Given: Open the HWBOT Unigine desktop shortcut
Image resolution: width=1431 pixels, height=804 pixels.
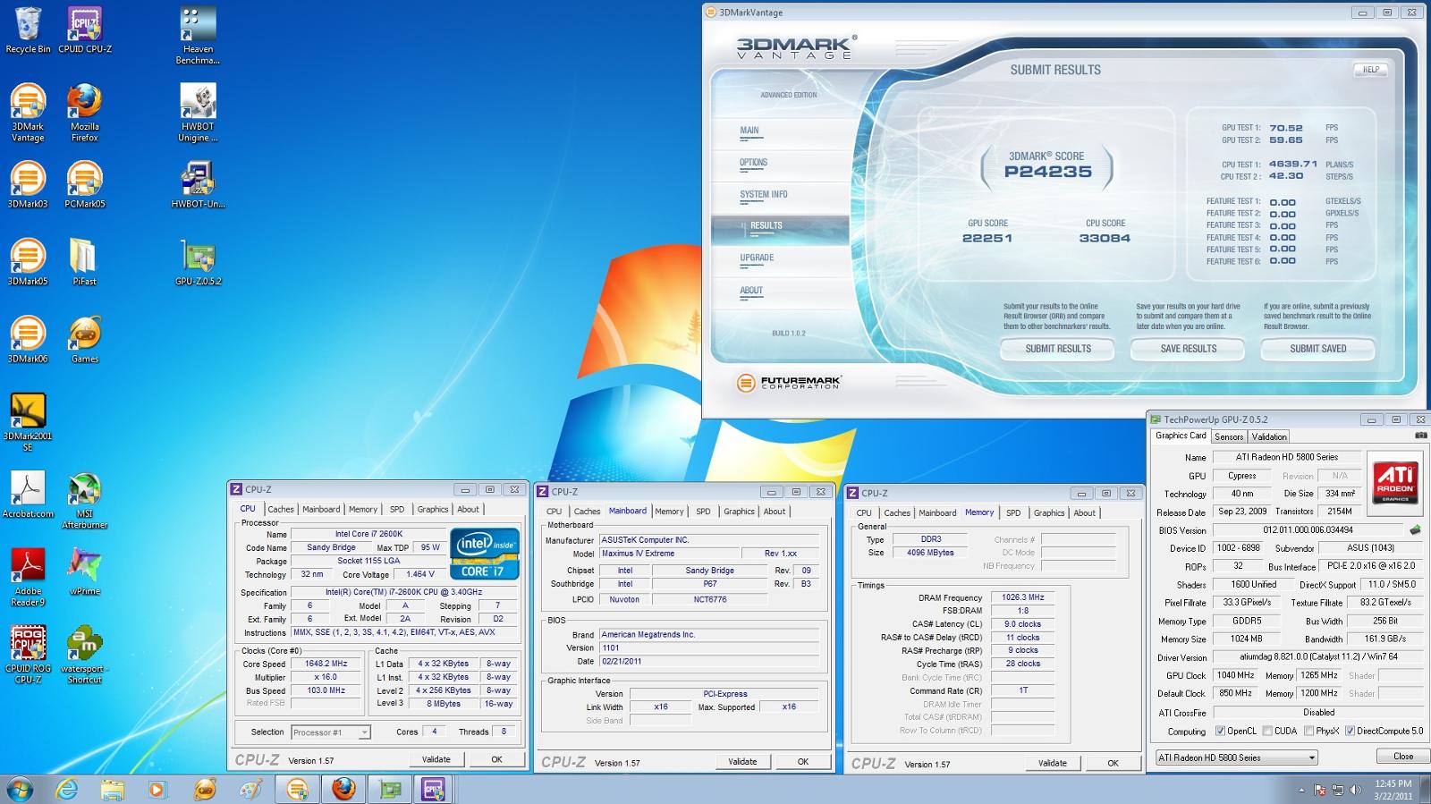Looking at the screenshot, I should point(198,113).
